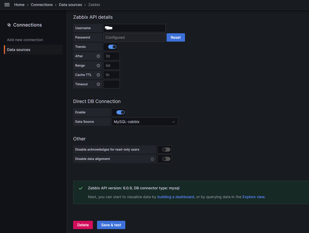Enable Disable acknowledges for read-only users

[166, 150]
